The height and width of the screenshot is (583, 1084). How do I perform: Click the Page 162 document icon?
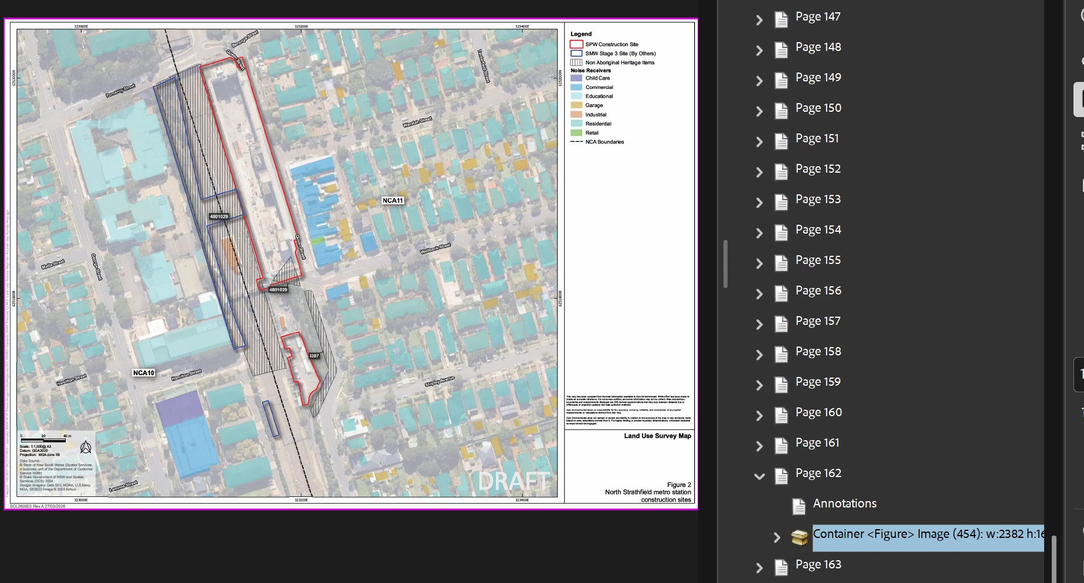pos(781,476)
